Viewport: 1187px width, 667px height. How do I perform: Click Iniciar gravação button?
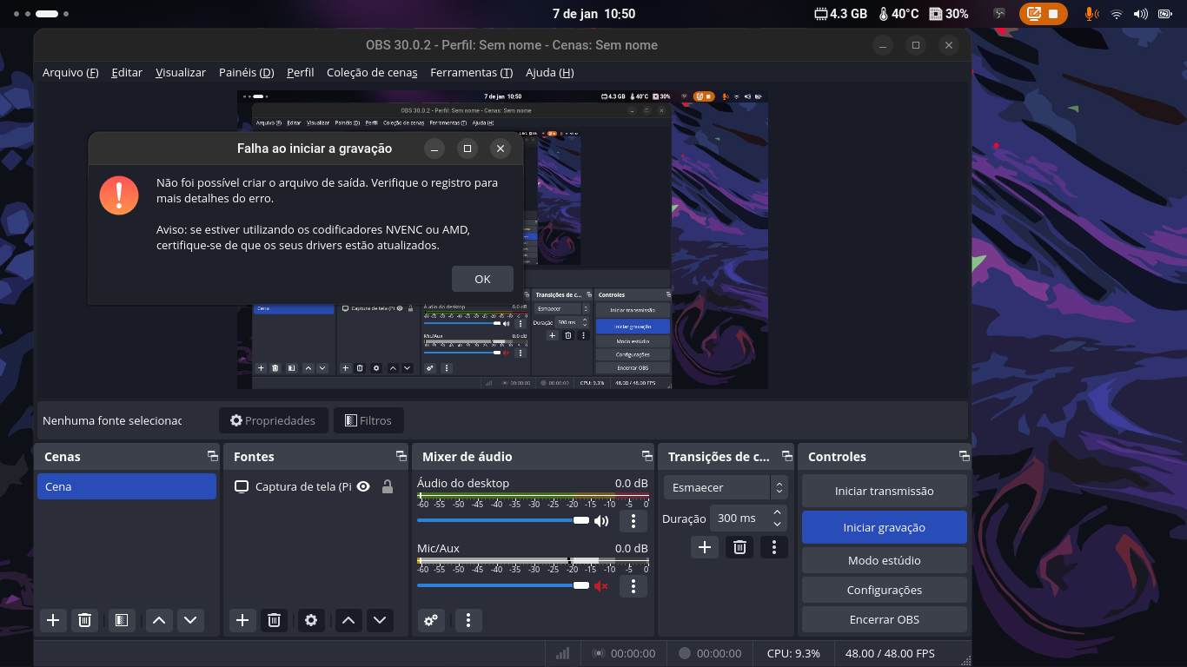884,527
